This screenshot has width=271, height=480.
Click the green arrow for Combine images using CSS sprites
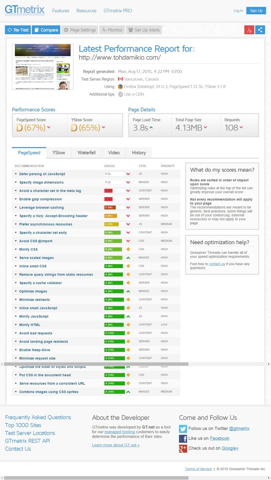[x=128, y=392]
